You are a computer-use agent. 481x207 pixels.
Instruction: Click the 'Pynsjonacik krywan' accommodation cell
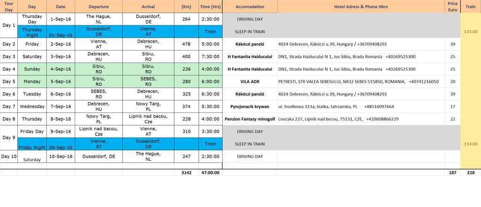(250, 106)
